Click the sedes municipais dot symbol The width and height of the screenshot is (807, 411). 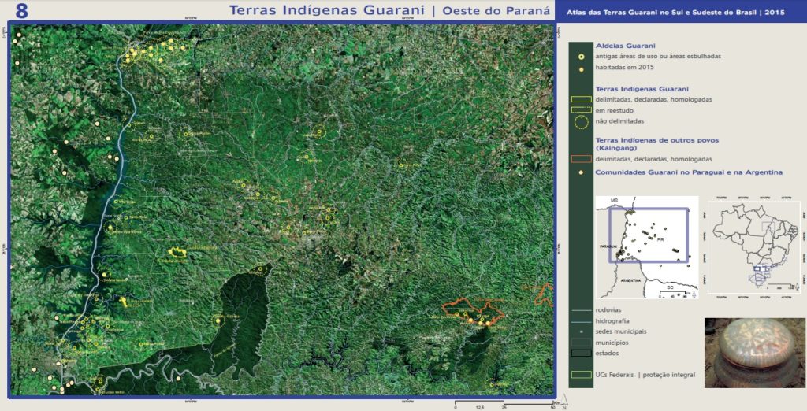[581, 331]
